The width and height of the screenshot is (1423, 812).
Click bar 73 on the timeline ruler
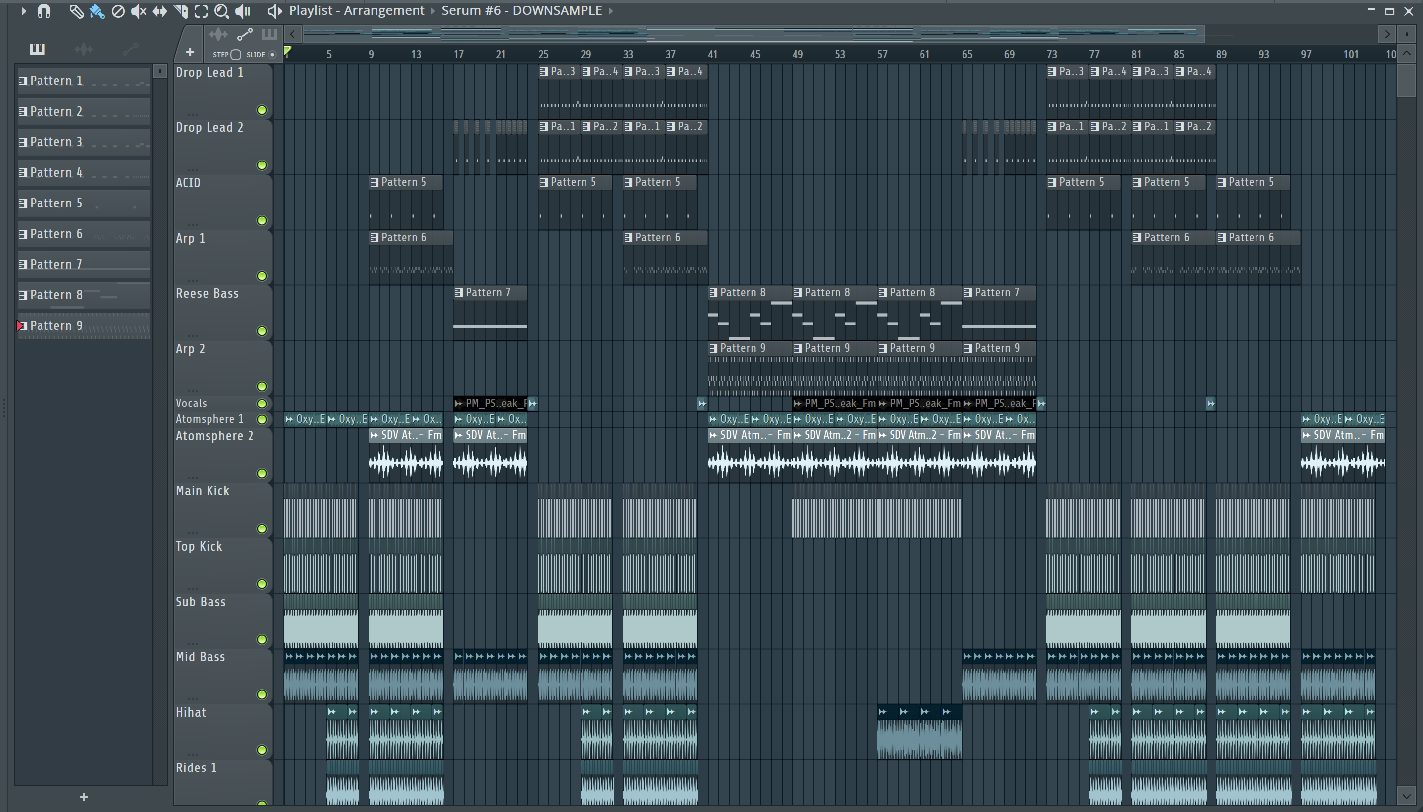click(1051, 54)
